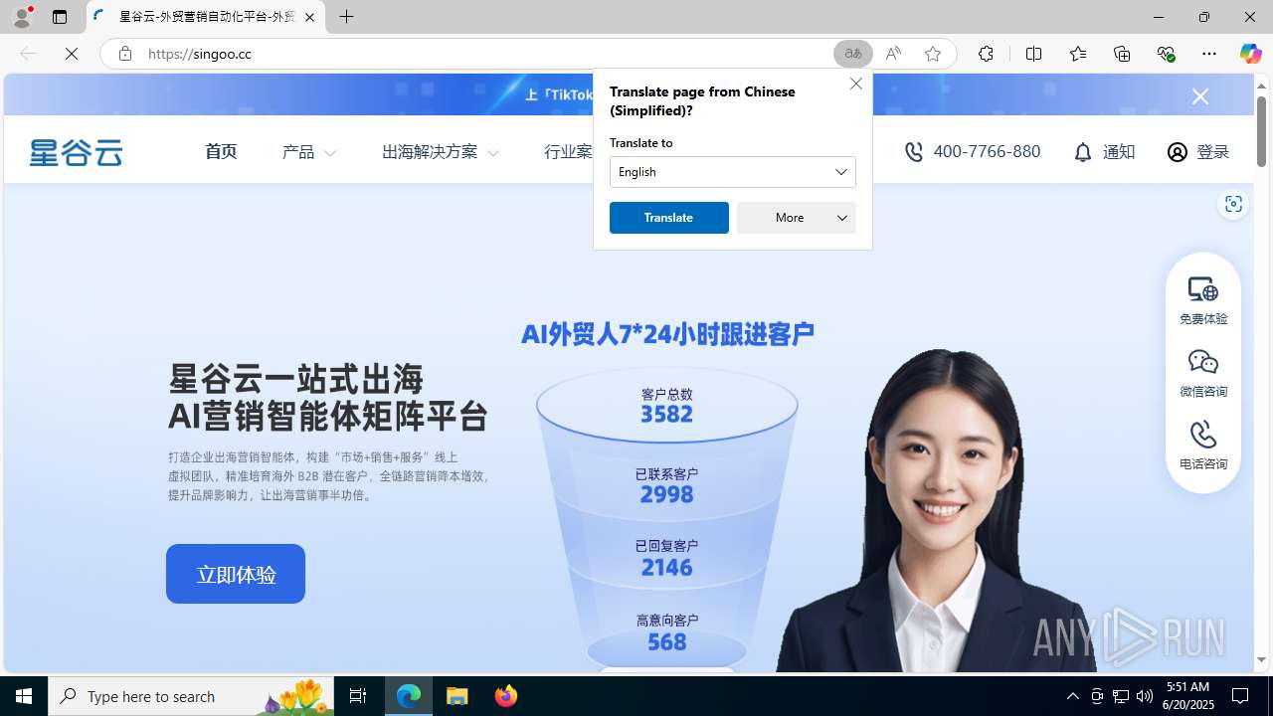Click scrollbar down arrow

[x=1261, y=660]
